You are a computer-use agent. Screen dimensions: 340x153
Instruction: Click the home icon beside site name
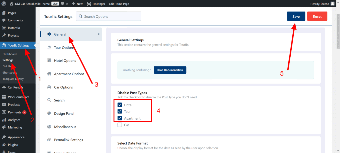pyautogui.click(x=12, y=3)
